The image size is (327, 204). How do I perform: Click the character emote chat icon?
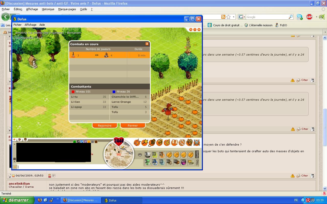pyautogui.click(x=25, y=139)
